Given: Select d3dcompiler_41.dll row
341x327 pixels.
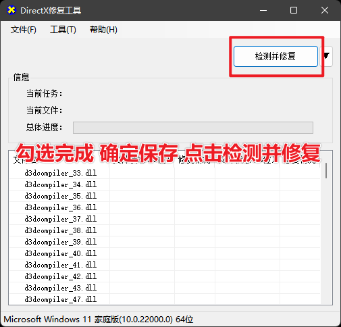Looking at the screenshot, I should click(165, 265).
